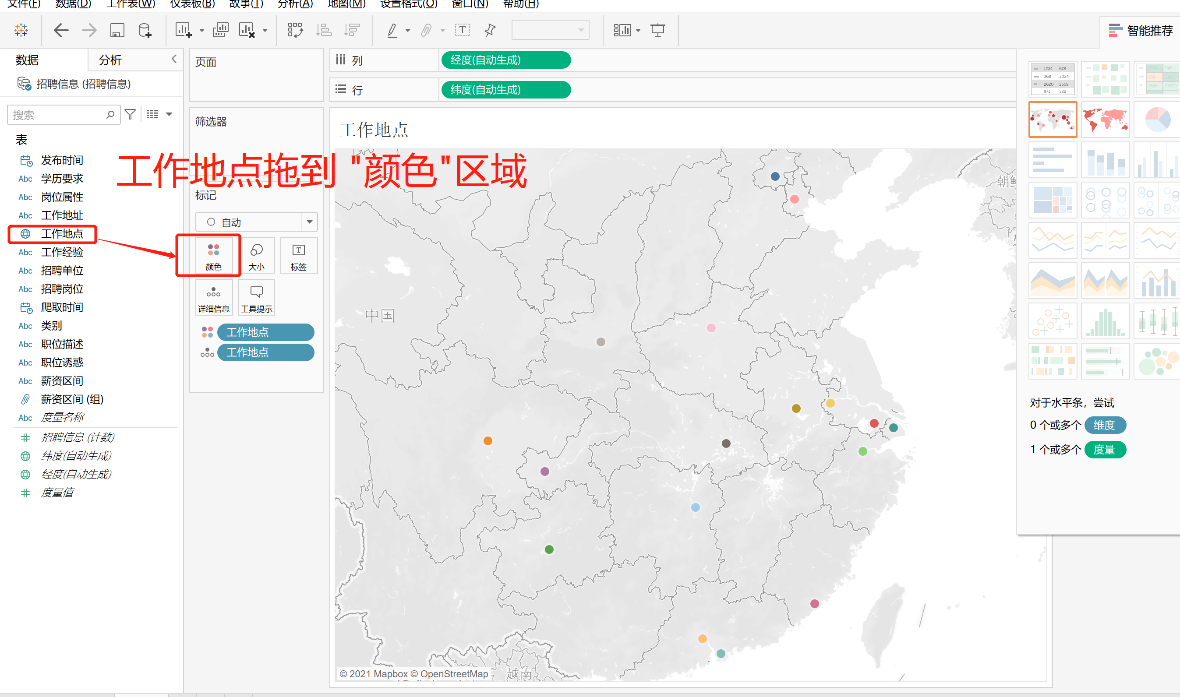Select the 工作地点 field in data pane
Image resolution: width=1180 pixels, height=697 pixels.
click(x=61, y=233)
